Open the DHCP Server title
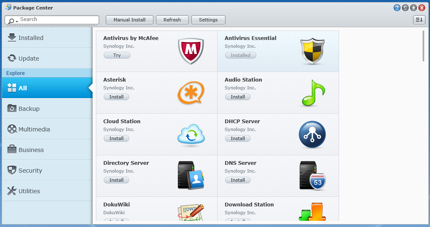Screen dimensions: 430x227 (242, 121)
